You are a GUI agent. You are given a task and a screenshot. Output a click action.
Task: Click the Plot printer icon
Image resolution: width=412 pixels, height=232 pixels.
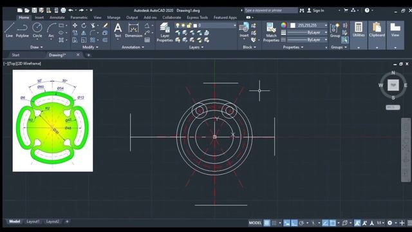click(63, 10)
